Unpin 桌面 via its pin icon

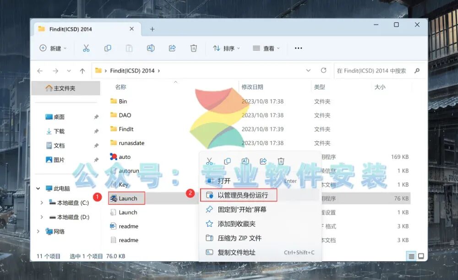pos(96,117)
